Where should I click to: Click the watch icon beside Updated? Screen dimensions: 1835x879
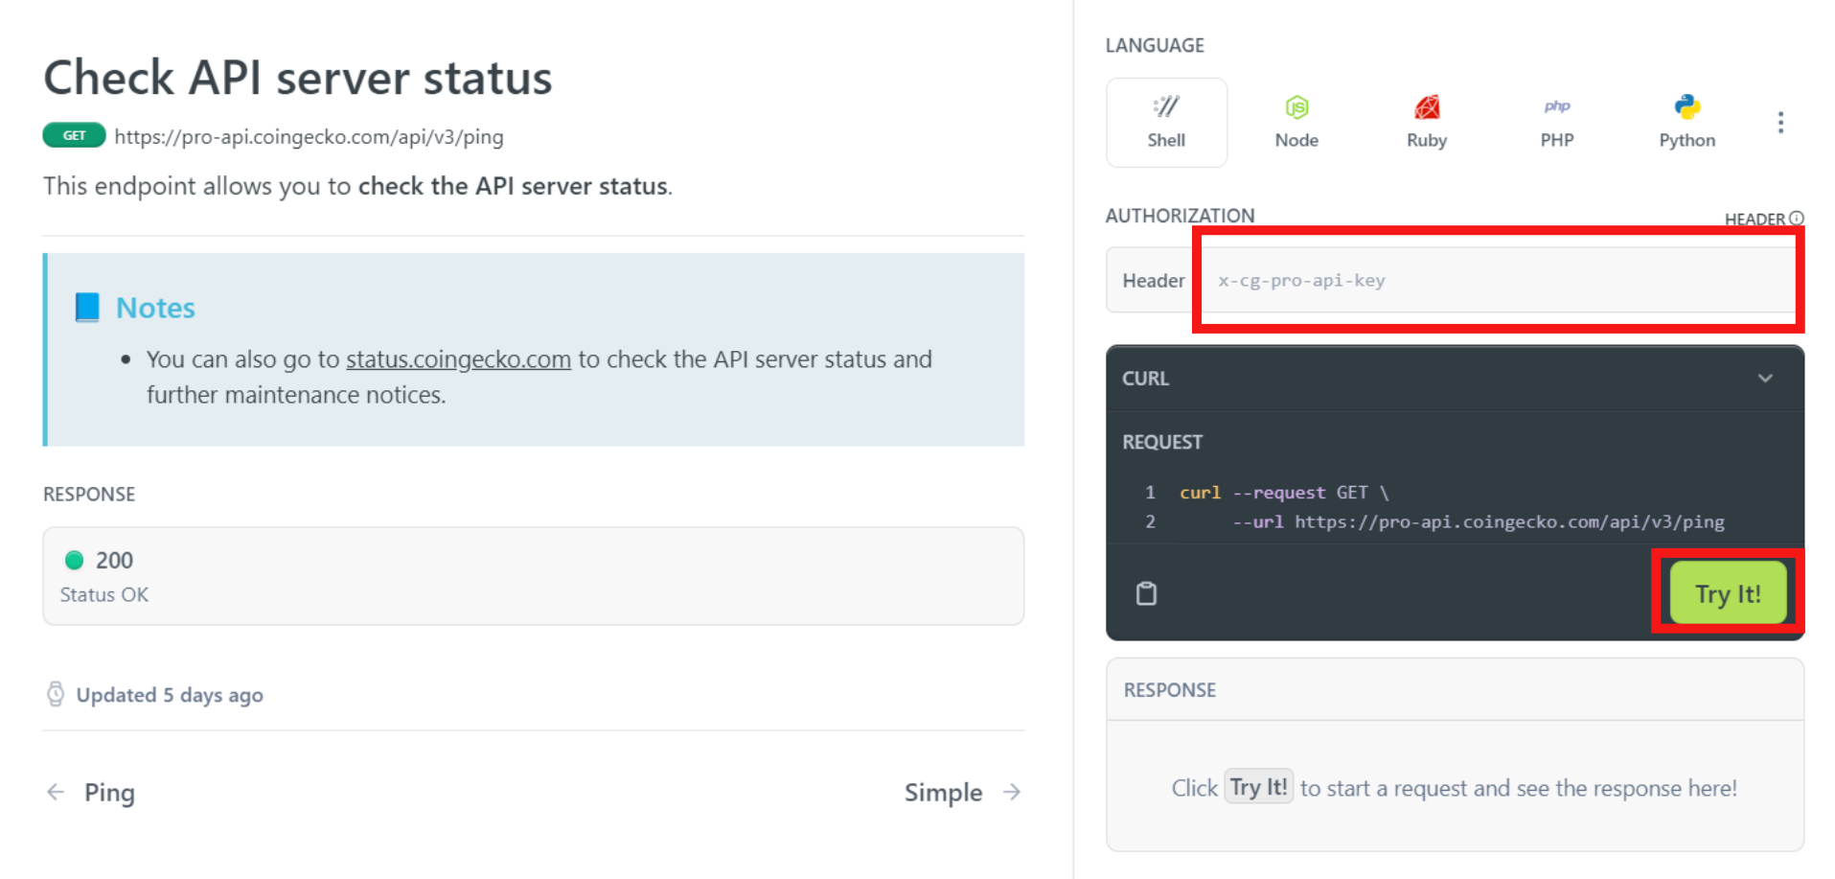(x=56, y=694)
